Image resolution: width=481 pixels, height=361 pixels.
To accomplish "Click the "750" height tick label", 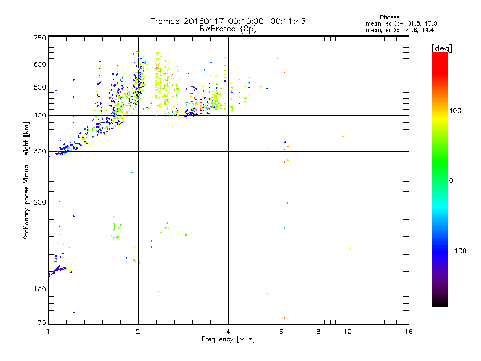I will tap(40, 38).
